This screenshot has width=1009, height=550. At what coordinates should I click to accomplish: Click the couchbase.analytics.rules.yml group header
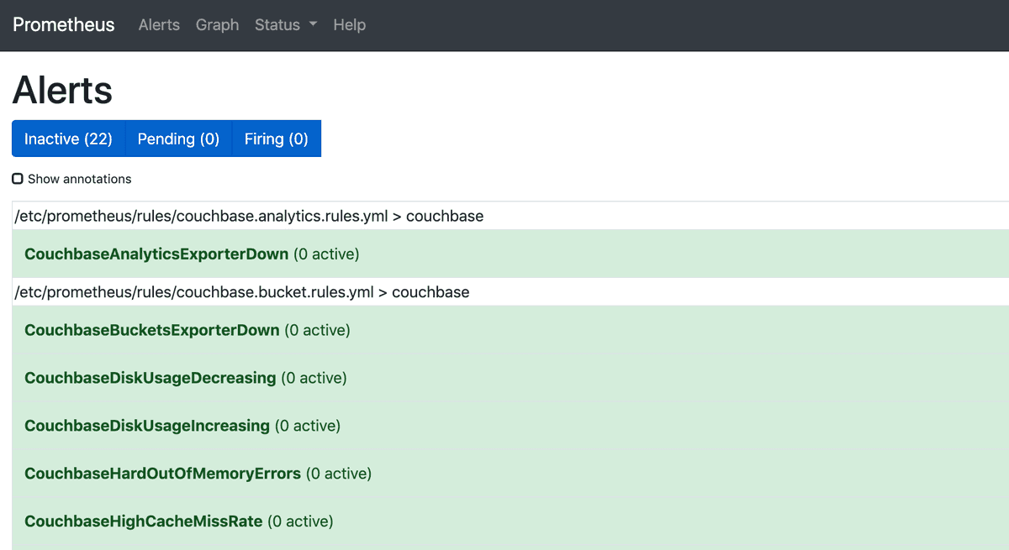pos(248,216)
